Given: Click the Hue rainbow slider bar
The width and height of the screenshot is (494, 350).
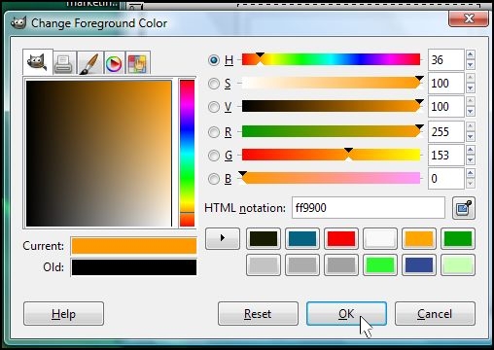Looking at the screenshot, I should [x=331, y=59].
